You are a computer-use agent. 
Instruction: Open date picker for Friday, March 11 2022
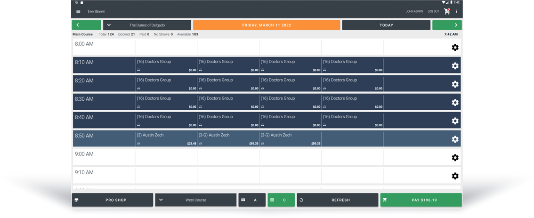point(267,25)
